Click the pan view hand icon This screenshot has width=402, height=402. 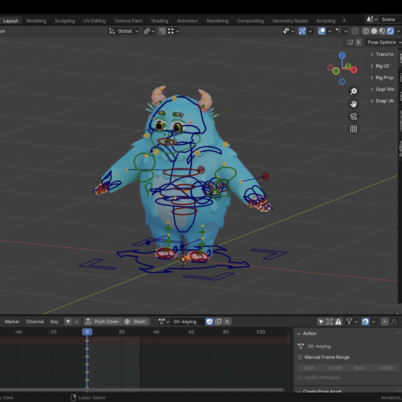click(x=354, y=104)
